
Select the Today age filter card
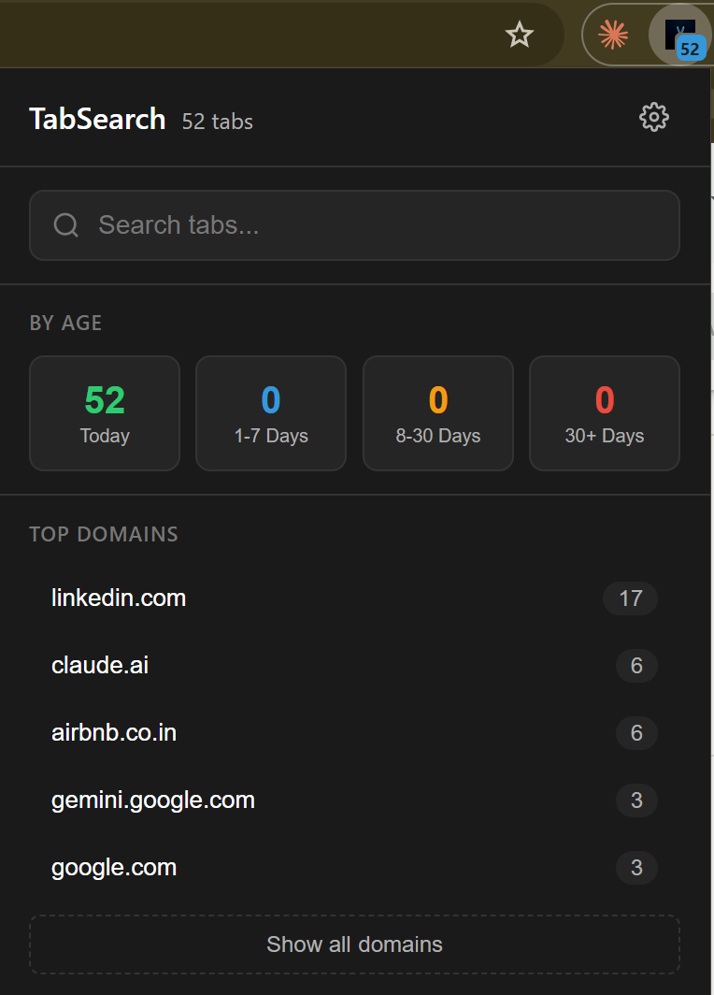104,412
